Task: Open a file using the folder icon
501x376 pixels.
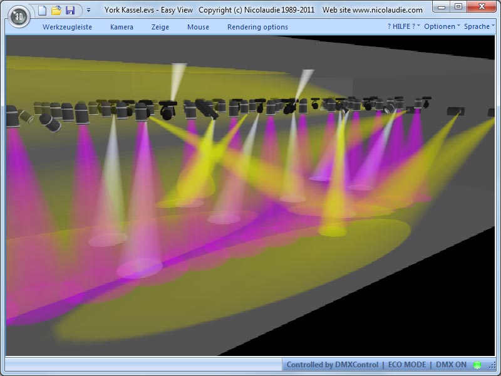Action: click(56, 10)
